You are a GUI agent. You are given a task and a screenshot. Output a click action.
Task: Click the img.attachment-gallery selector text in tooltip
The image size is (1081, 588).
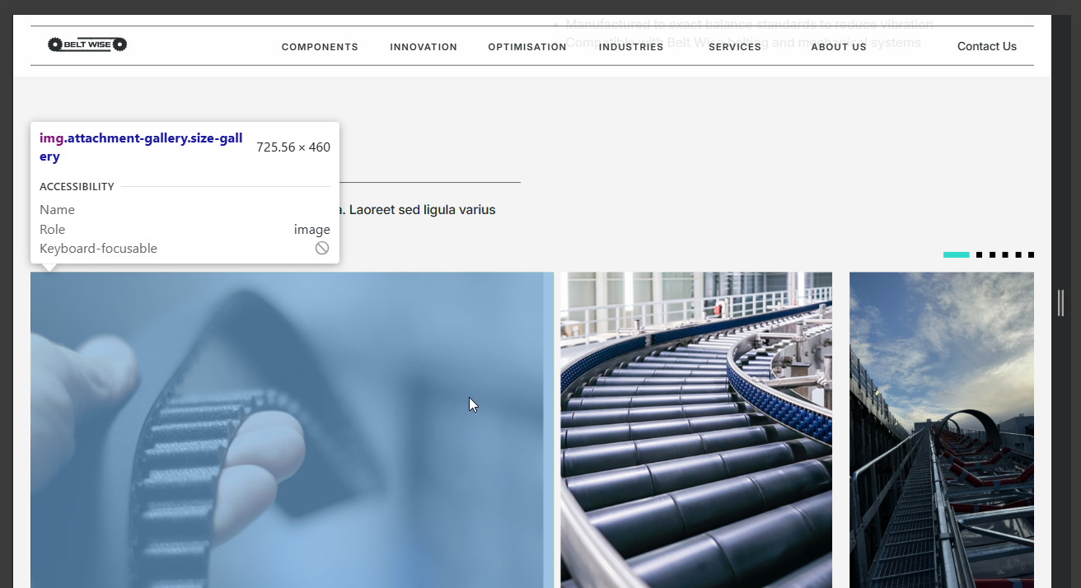(x=141, y=147)
